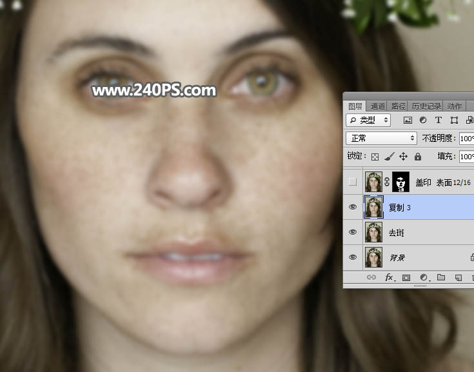This screenshot has width=474, height=372.
Task: Click lock image pixels brush icon
Action: (389, 156)
